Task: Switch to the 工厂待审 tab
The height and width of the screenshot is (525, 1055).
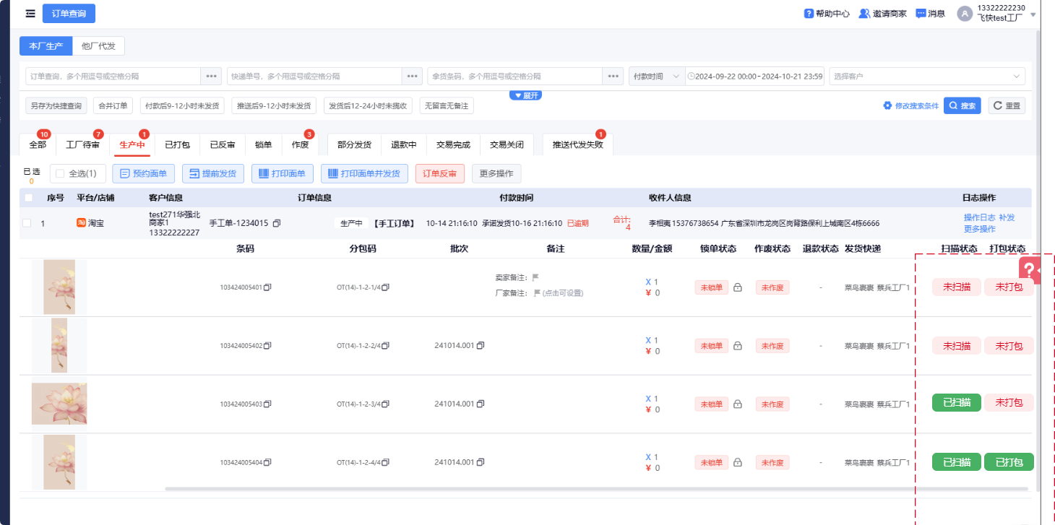Action: 82,144
